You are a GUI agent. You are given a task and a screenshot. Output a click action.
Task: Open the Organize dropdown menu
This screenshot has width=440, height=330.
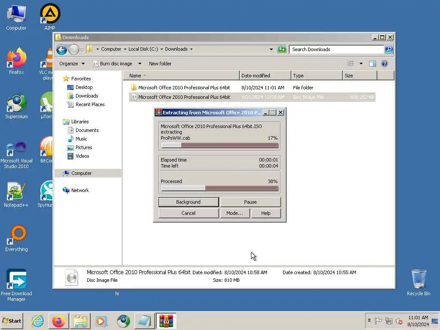pos(72,64)
